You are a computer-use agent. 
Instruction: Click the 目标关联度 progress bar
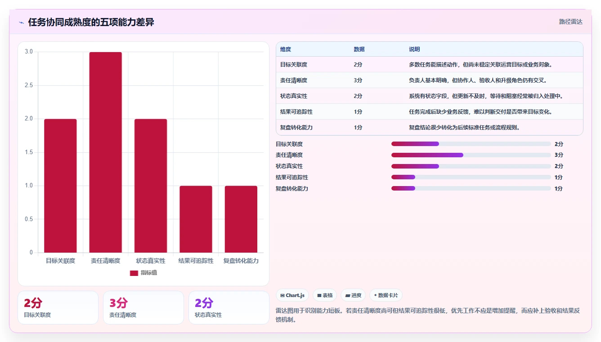(x=471, y=144)
